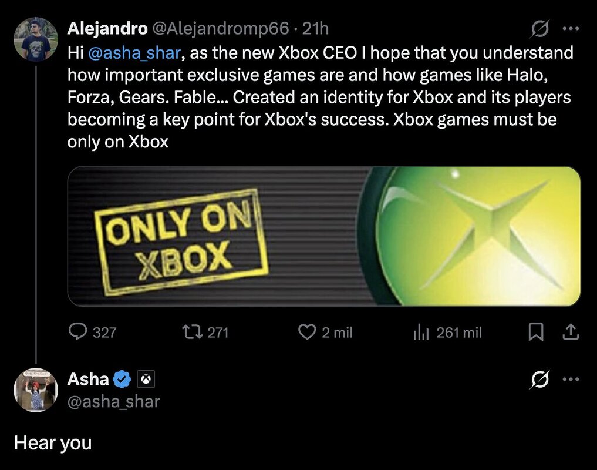Click Alejandro's display name to visit profile
This screenshot has width=597, height=470.
coord(107,28)
